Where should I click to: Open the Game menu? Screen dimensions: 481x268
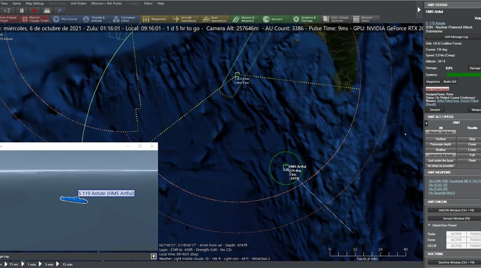coord(17,3)
